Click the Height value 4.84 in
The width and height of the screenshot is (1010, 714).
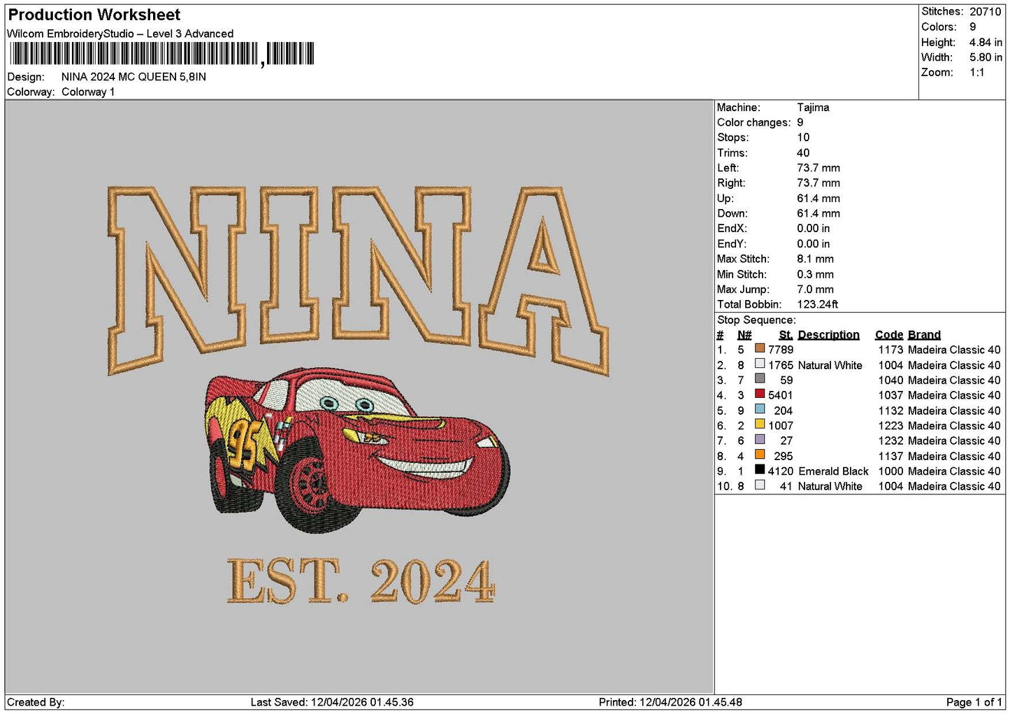986,43
